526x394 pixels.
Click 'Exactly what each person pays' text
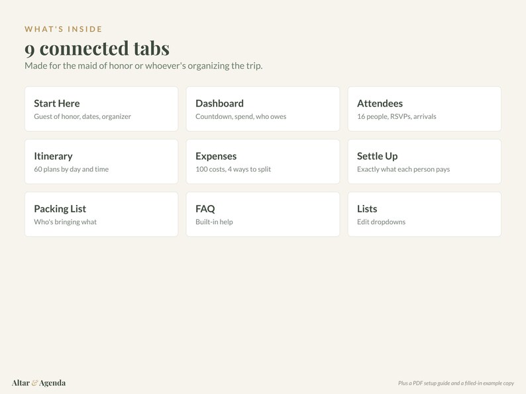(403, 169)
